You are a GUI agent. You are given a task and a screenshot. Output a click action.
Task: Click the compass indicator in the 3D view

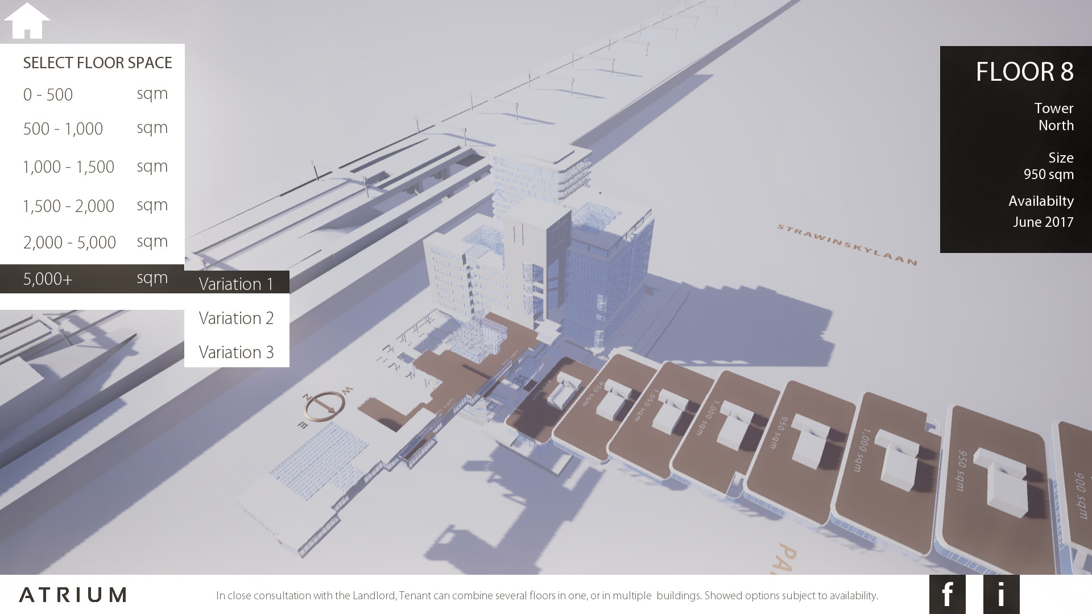(324, 405)
